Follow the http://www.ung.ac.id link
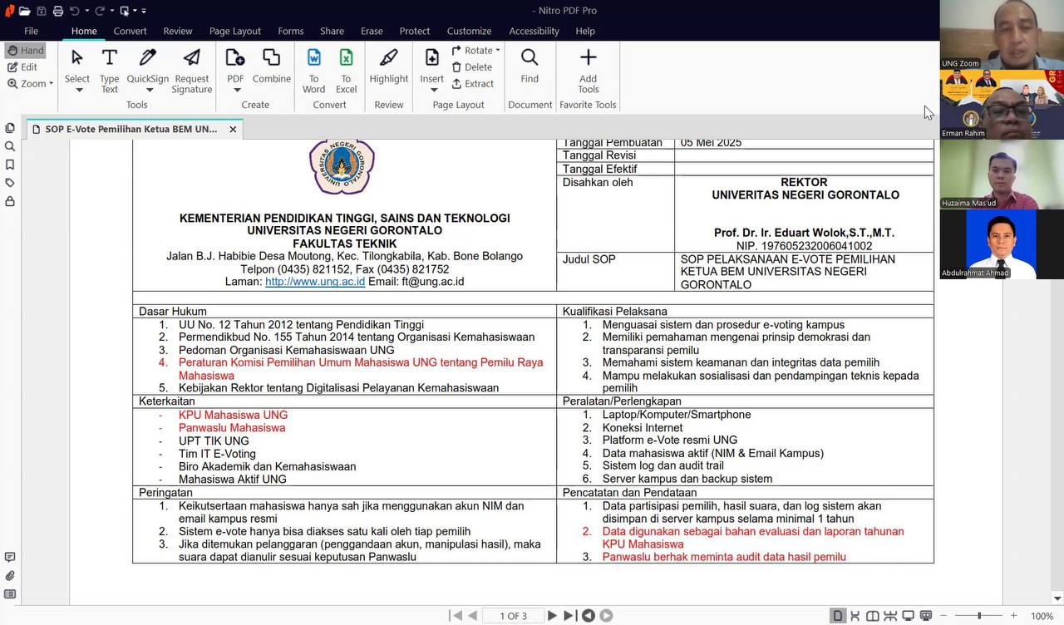The height and width of the screenshot is (625, 1064). 315,282
